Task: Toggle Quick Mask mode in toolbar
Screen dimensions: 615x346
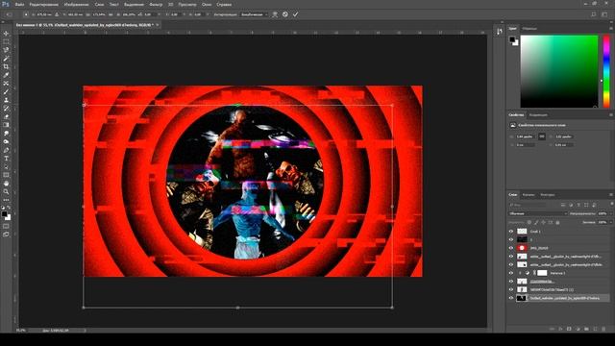Action: coord(6,227)
